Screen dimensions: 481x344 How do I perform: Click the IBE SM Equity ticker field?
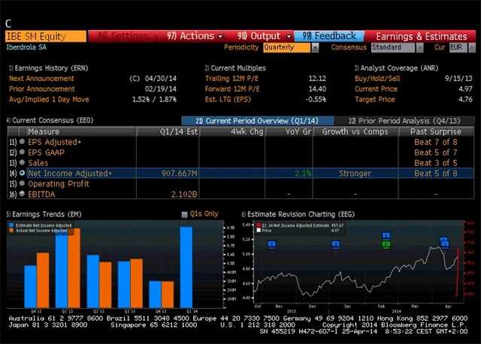point(45,35)
